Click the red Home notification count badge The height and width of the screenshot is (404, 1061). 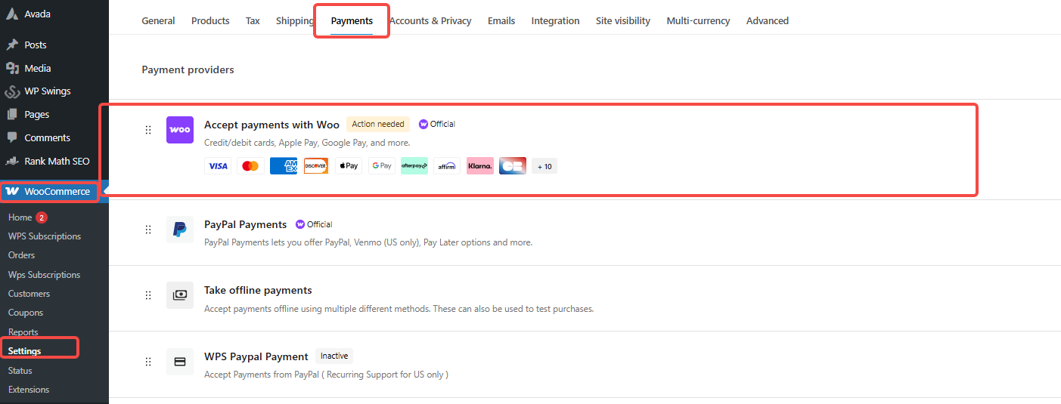coord(42,217)
